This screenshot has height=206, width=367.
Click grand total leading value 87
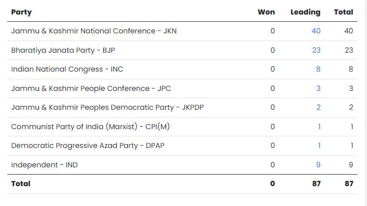(x=316, y=184)
